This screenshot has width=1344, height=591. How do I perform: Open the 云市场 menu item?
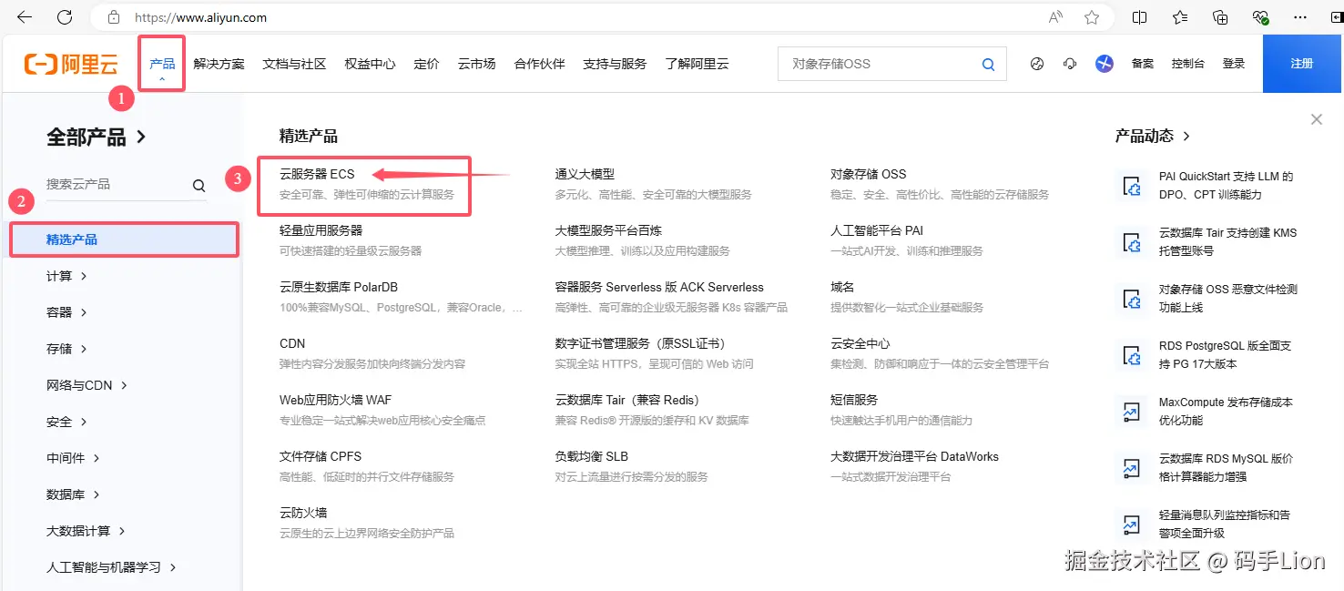476,64
